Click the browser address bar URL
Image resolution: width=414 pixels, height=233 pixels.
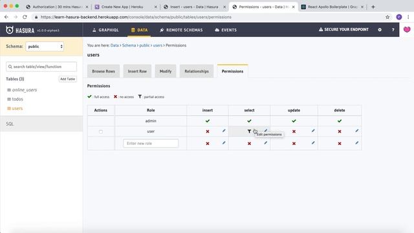tap(136, 17)
